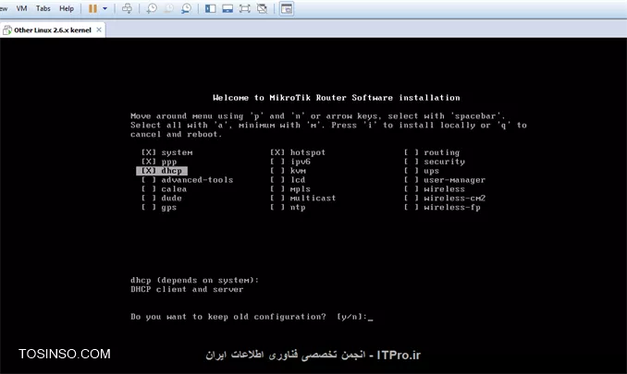Toggle the dude package checkbox
Viewport: 627px width, 374px height.
click(x=148, y=198)
